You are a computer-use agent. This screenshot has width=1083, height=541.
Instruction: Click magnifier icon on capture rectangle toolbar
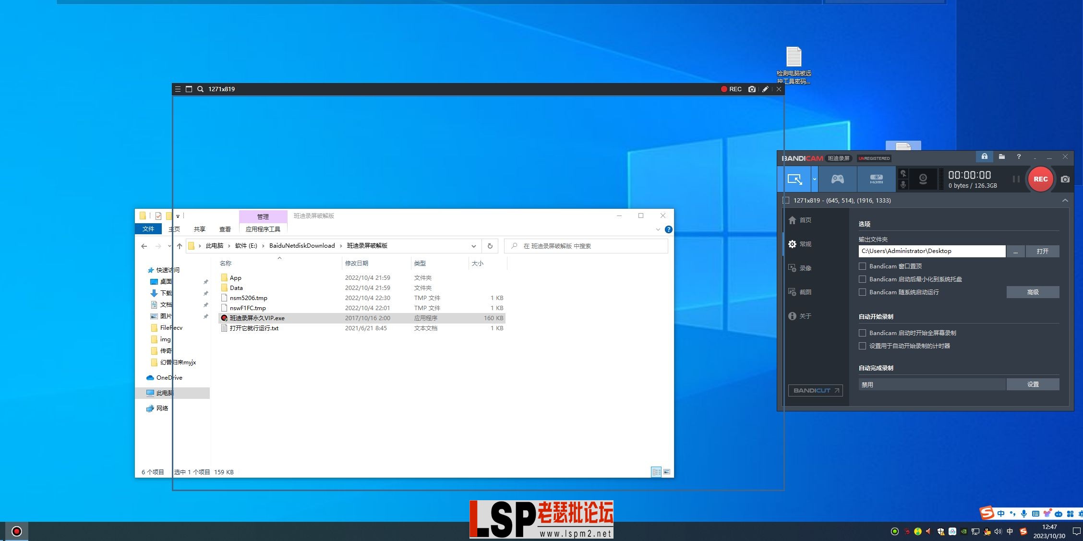point(200,89)
